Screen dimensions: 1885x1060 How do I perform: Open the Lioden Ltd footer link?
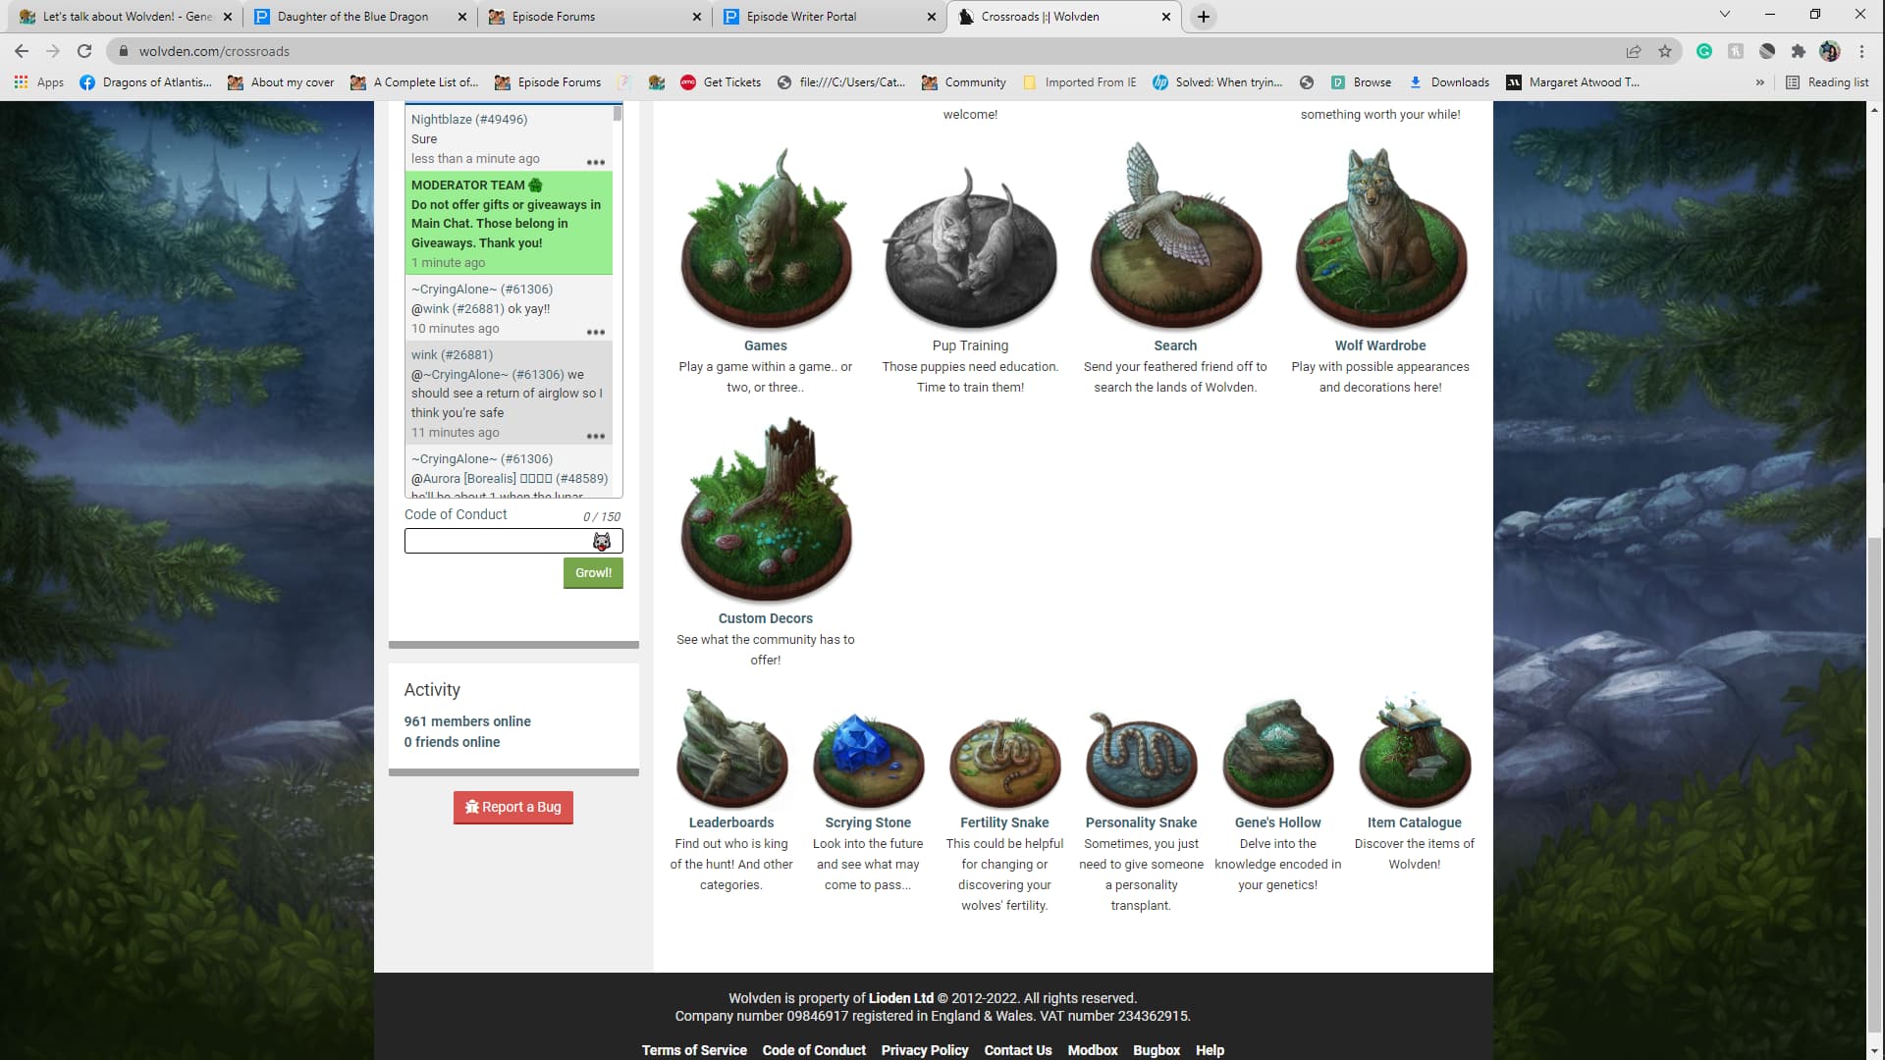(900, 998)
